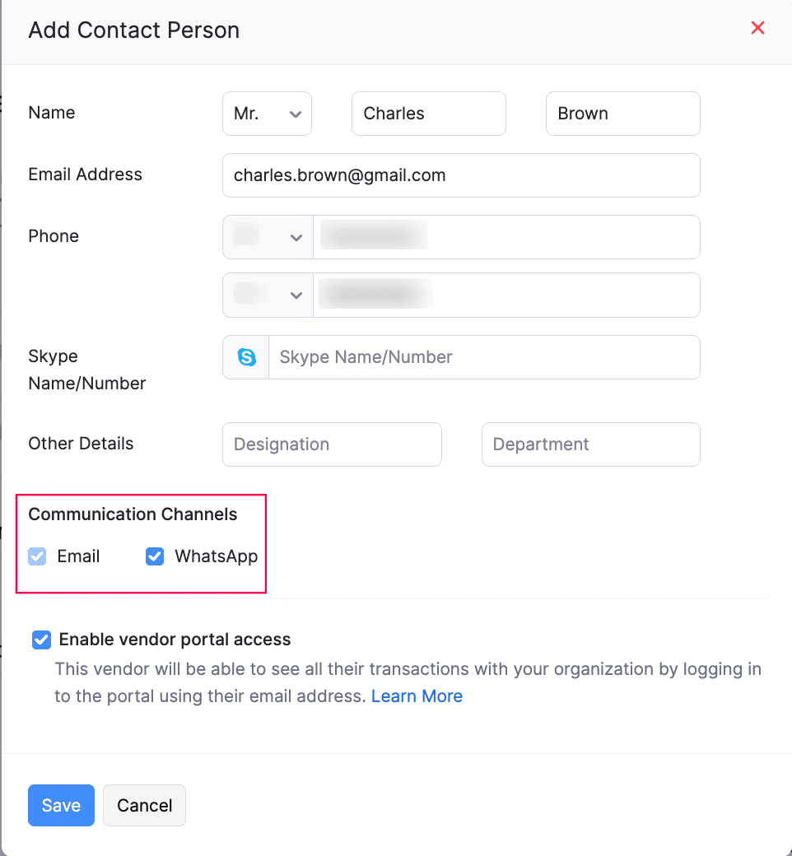Screen dimensions: 792x856
Task: Select the Department input field
Action: click(590, 444)
